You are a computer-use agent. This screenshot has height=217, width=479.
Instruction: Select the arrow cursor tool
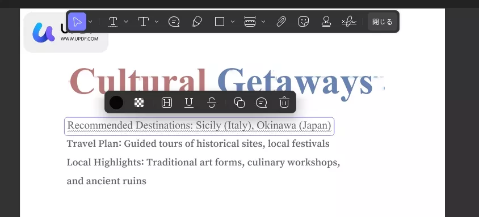click(77, 22)
